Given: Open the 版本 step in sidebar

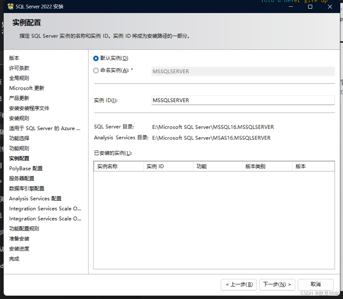Looking at the screenshot, I should click(x=14, y=58).
